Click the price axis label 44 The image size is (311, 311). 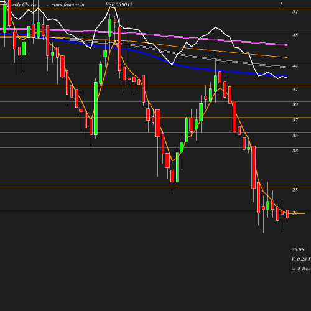[295, 66]
